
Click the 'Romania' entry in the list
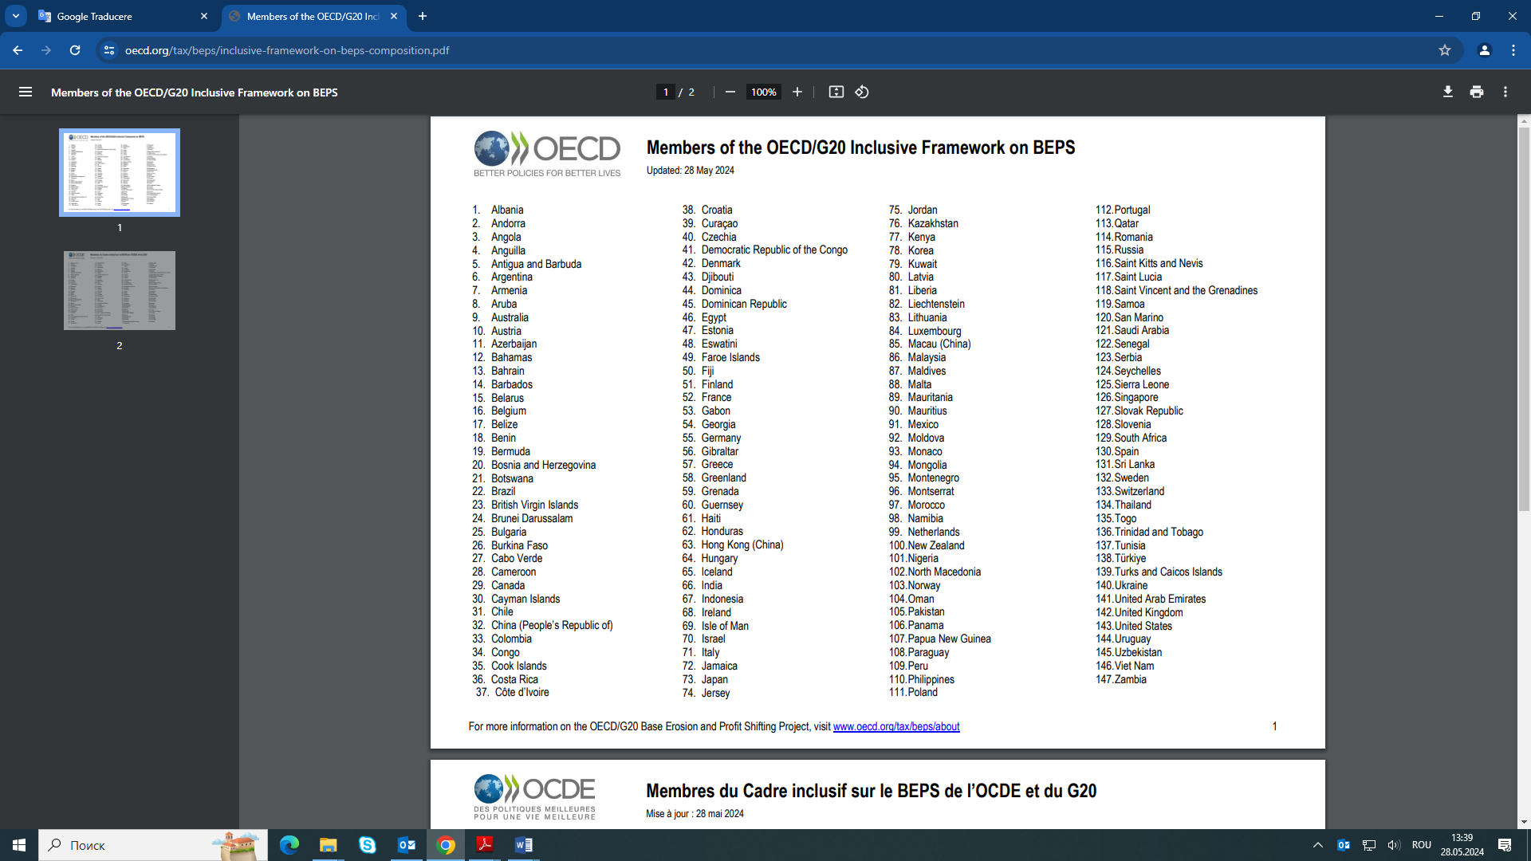[x=1133, y=237]
